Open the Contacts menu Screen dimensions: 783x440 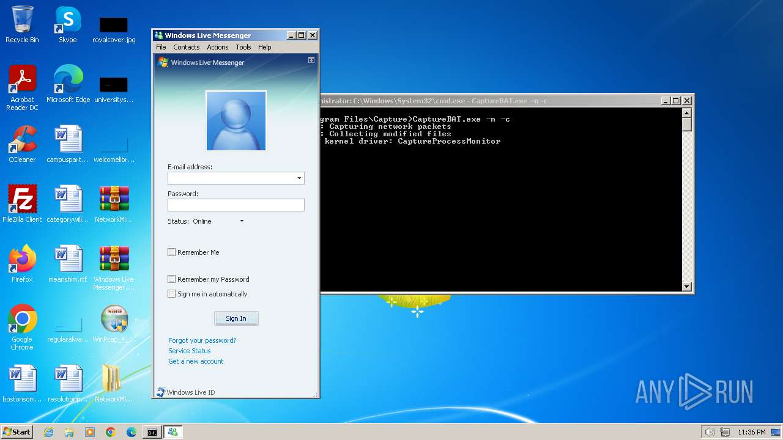(x=186, y=47)
